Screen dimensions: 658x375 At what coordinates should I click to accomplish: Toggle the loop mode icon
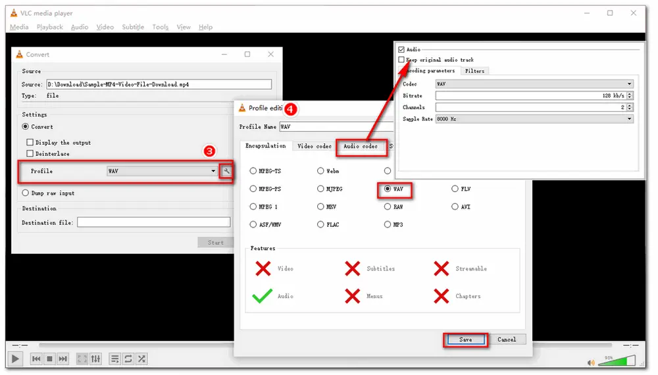point(128,359)
